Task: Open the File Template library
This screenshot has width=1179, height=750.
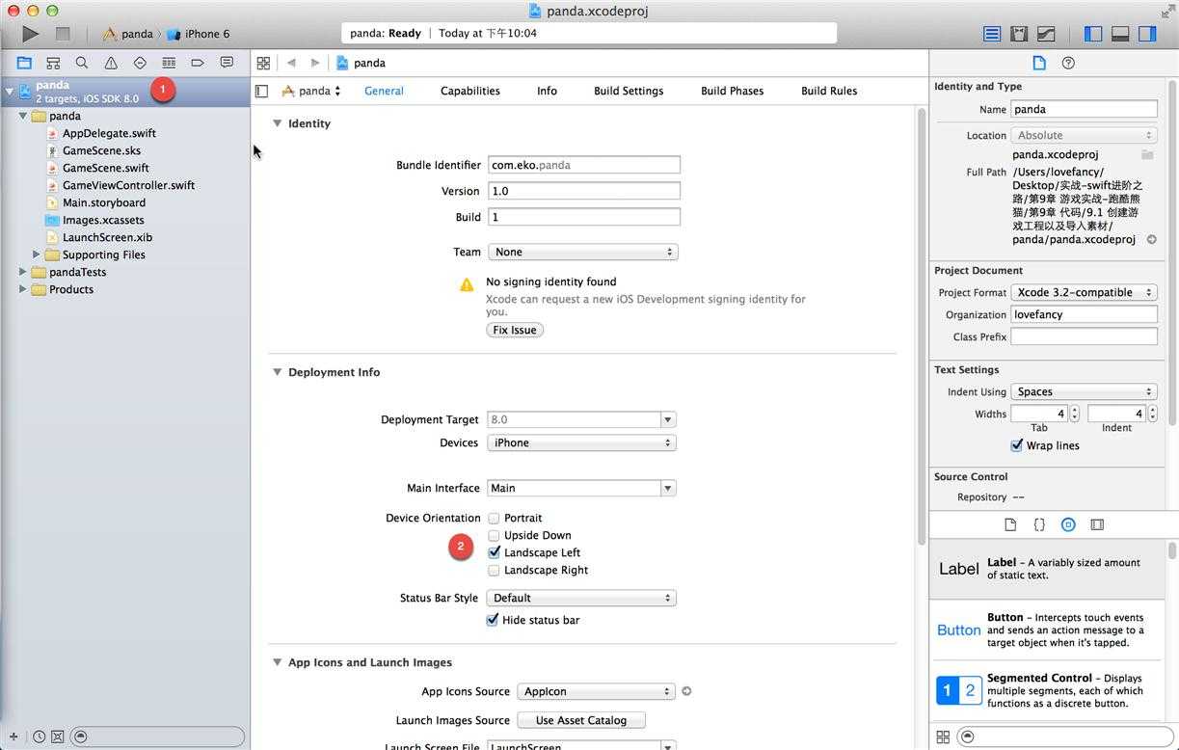Action: click(1010, 524)
